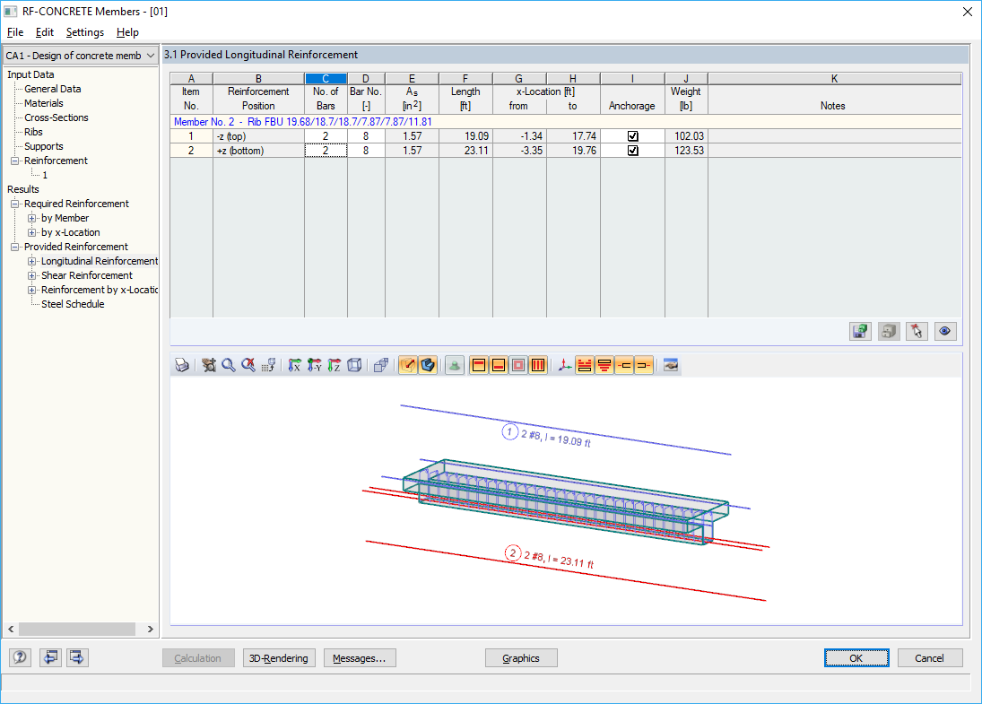Screen dimensions: 982x704
Task: Toggle the cube with red arrow icon
Action: 408,365
